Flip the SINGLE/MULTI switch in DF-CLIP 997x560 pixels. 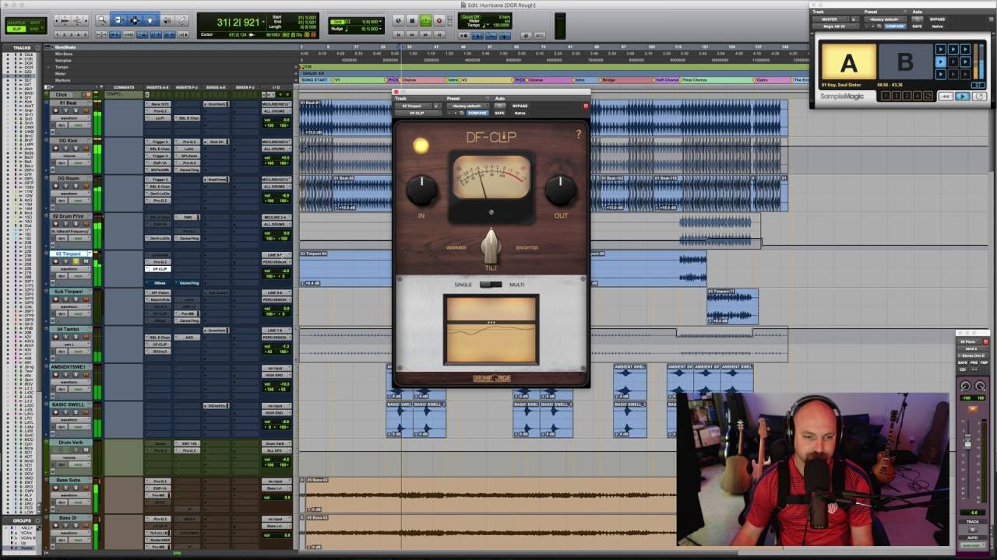click(491, 285)
